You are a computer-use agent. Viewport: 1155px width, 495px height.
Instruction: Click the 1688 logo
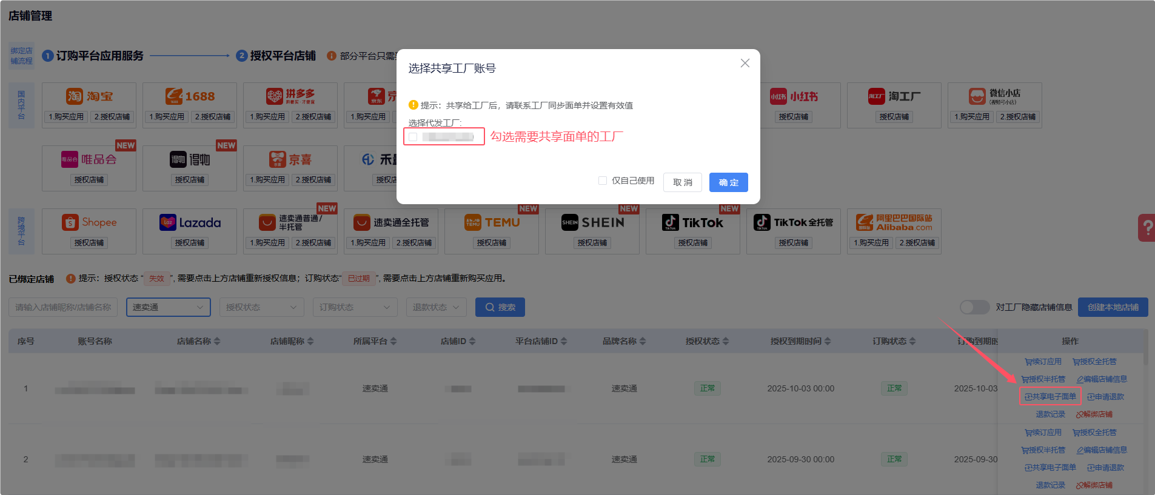[x=190, y=96]
